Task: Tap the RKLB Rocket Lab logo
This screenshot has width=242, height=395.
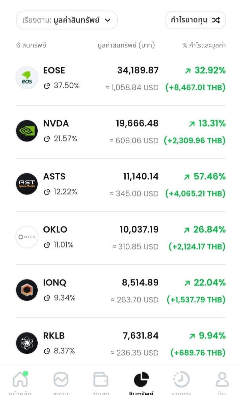Action: tap(27, 343)
